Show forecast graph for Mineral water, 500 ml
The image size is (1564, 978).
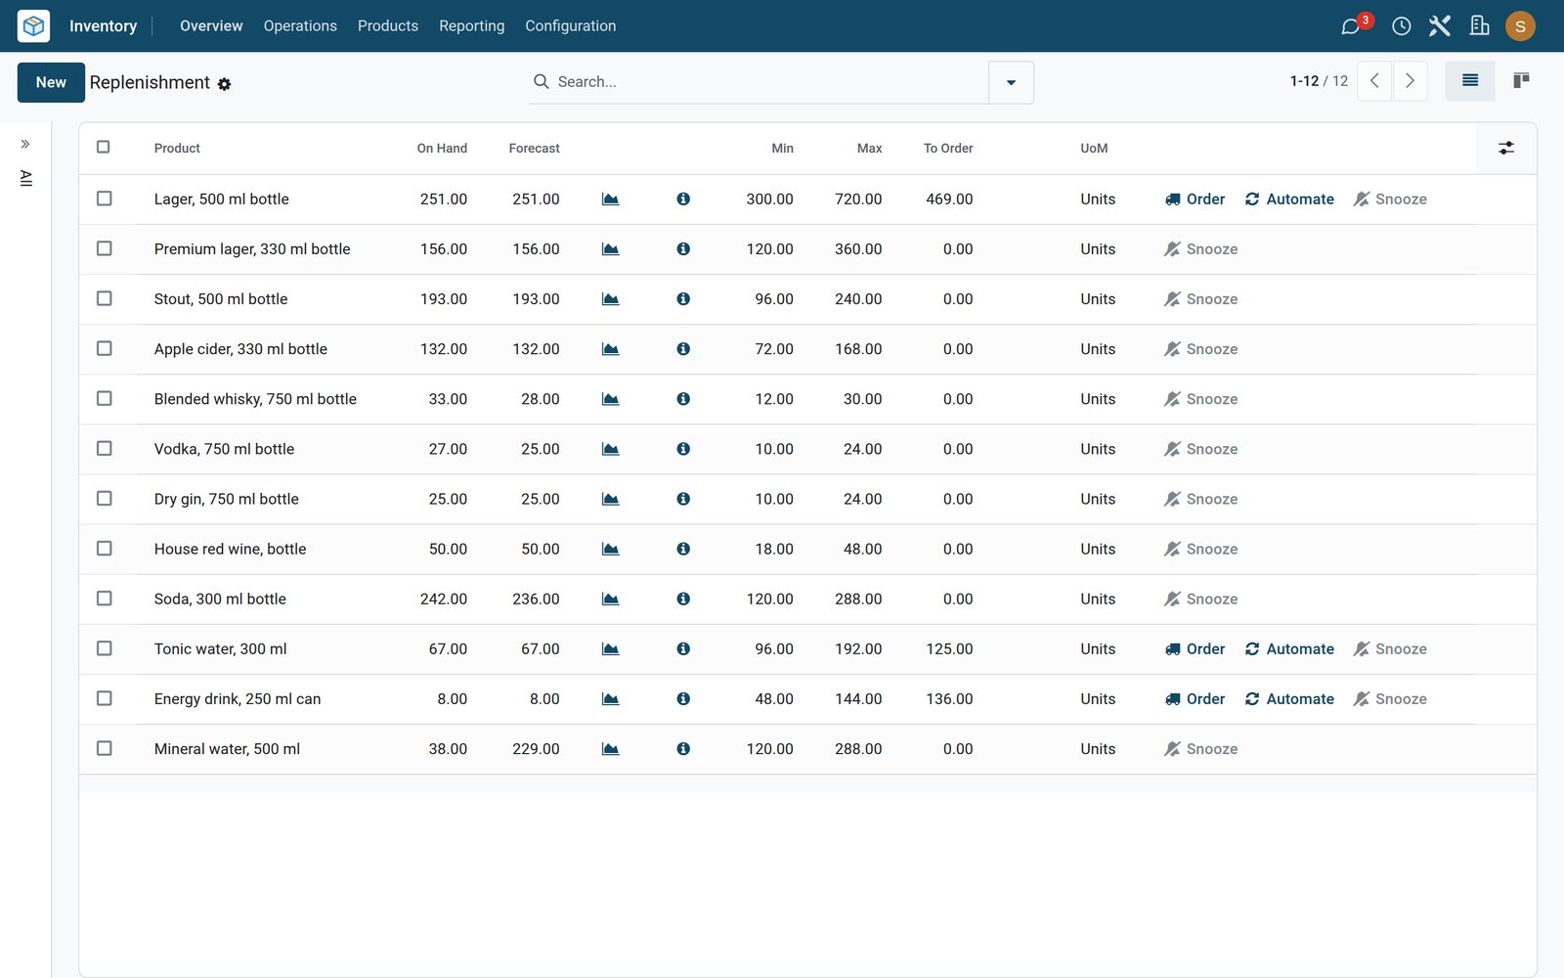[x=611, y=749]
